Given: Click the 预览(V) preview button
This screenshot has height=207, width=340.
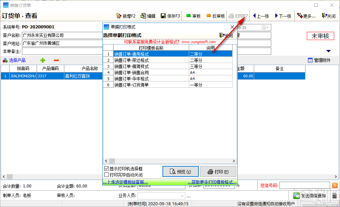Looking at the screenshot, I should [x=180, y=171].
